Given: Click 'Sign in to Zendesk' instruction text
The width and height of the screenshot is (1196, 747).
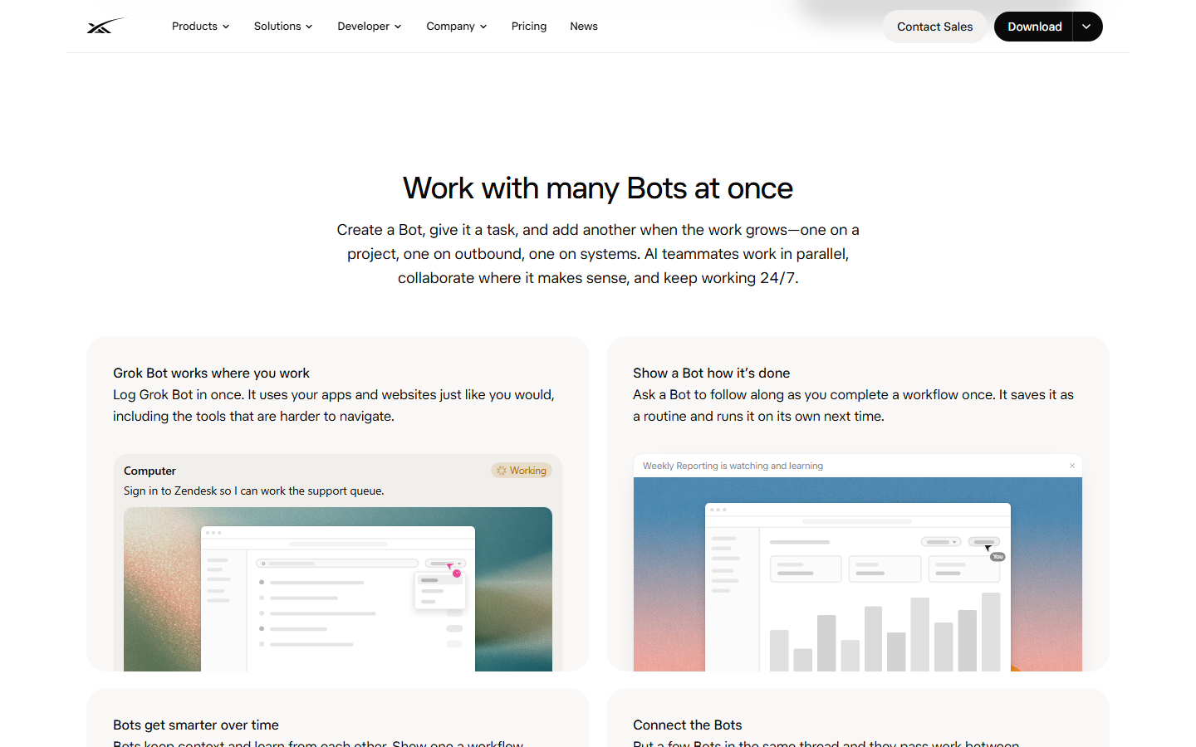Looking at the screenshot, I should tap(254, 491).
